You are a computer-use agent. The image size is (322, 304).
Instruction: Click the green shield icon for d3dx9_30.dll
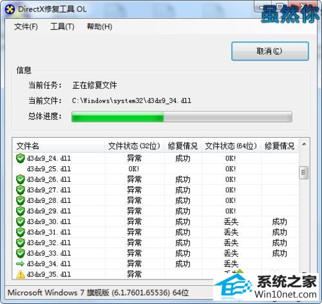(x=21, y=222)
